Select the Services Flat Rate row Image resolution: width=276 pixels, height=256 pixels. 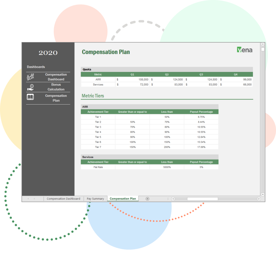coord(98,167)
